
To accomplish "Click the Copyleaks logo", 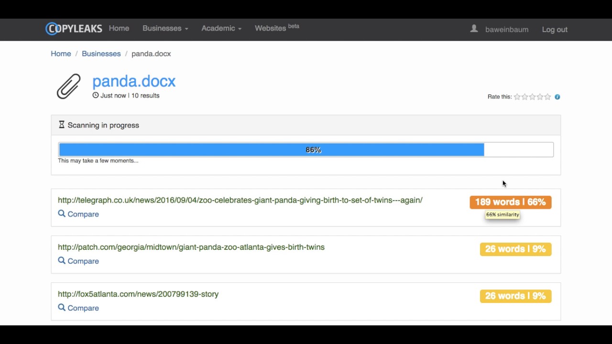I will click(x=74, y=29).
